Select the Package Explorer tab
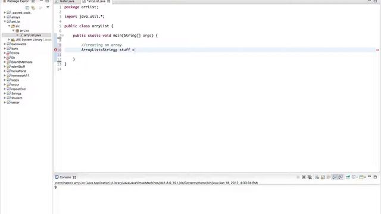 (18, 1)
